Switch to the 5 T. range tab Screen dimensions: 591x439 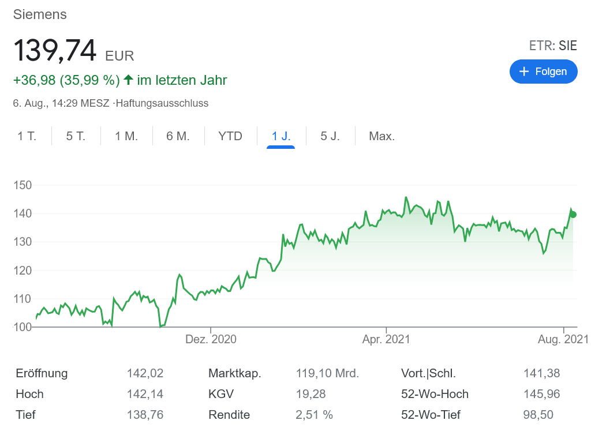click(76, 136)
